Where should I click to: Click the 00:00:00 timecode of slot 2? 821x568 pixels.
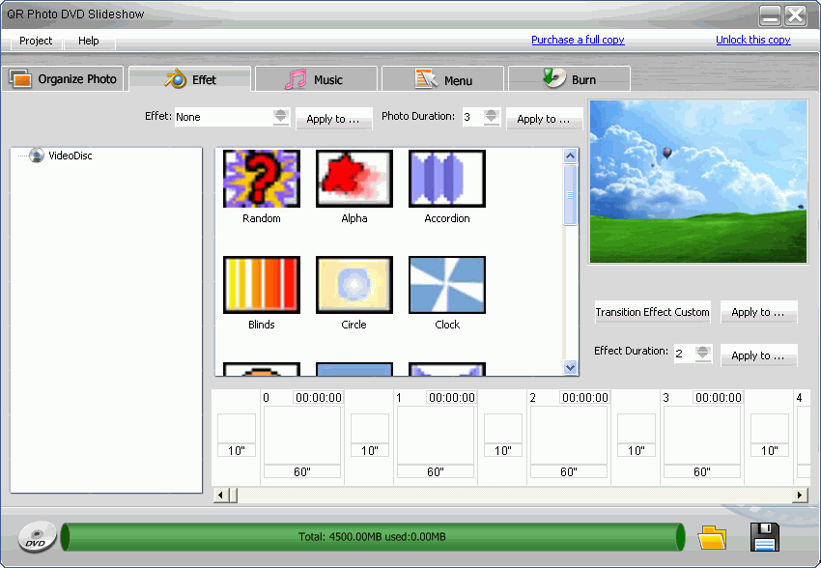click(585, 398)
